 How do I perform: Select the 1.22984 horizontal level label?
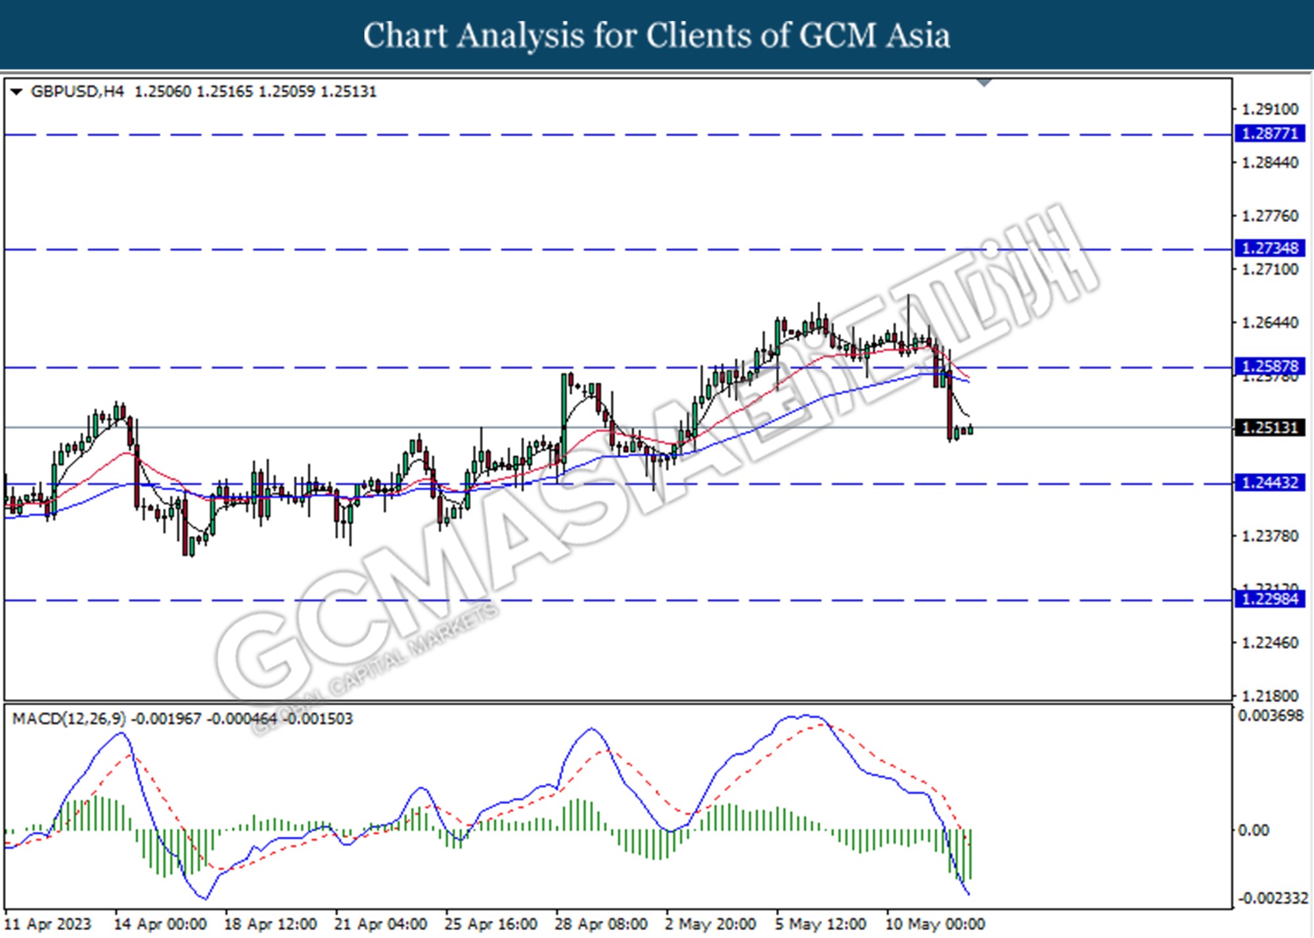[1269, 599]
